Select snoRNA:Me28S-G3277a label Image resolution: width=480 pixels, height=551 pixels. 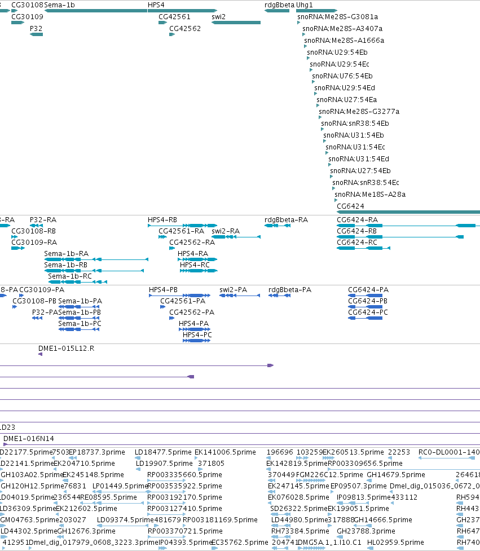(359, 112)
